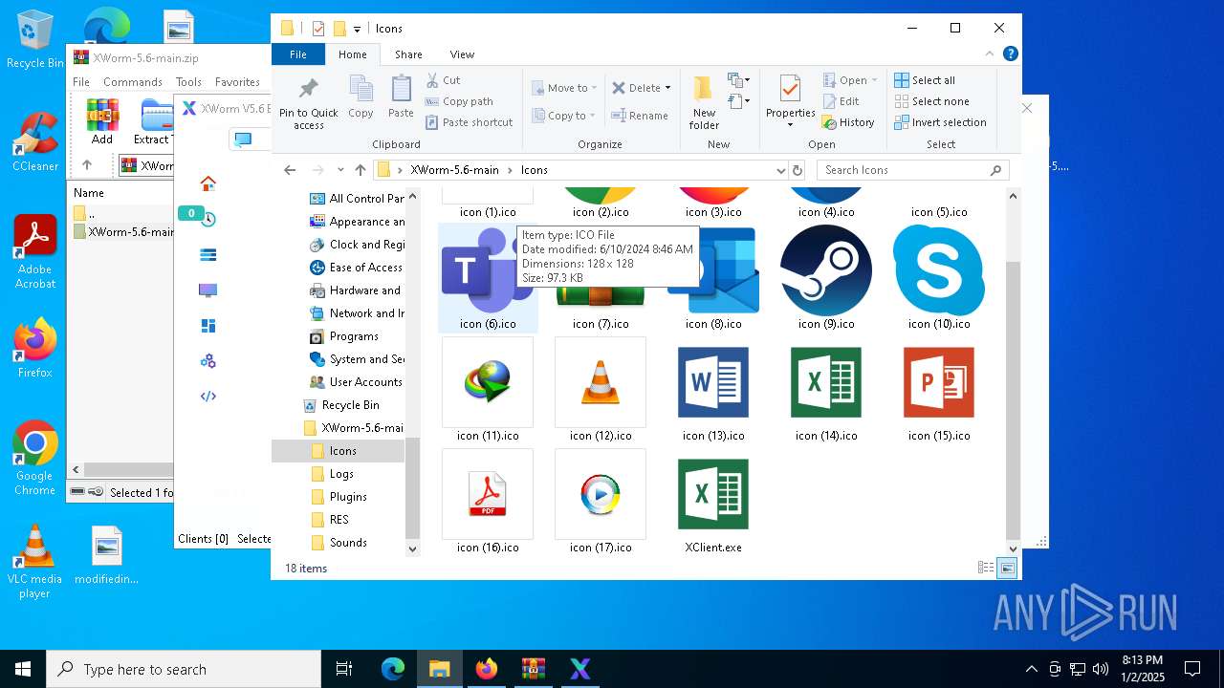
Task: Switch to the View ribbon tab
Action: tap(462, 54)
